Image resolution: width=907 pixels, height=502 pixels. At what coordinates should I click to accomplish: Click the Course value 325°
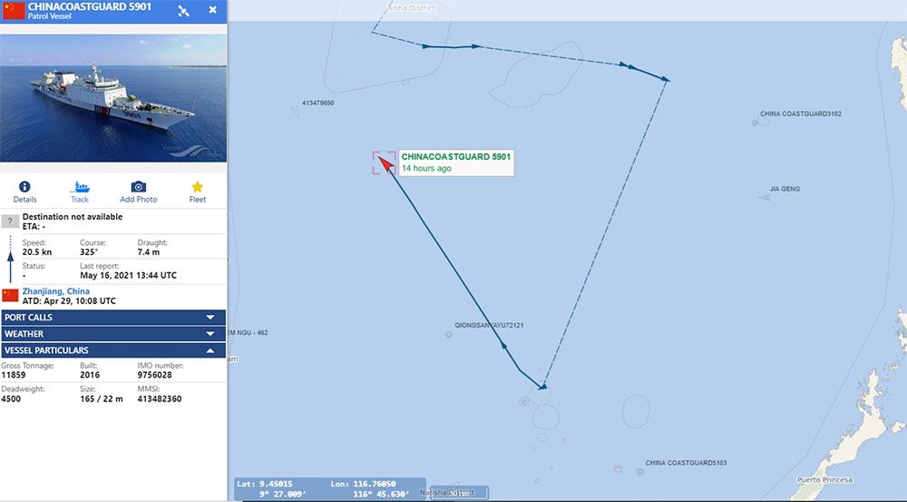89,251
